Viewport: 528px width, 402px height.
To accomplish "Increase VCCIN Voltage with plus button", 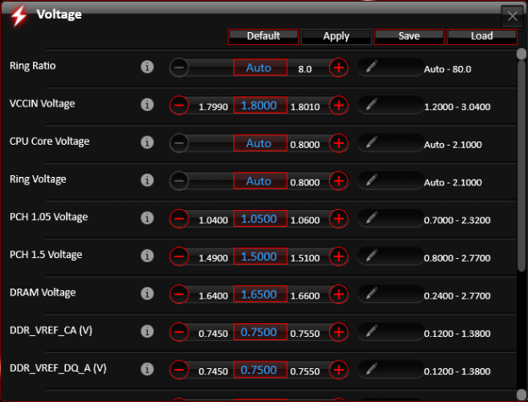I will coord(338,106).
